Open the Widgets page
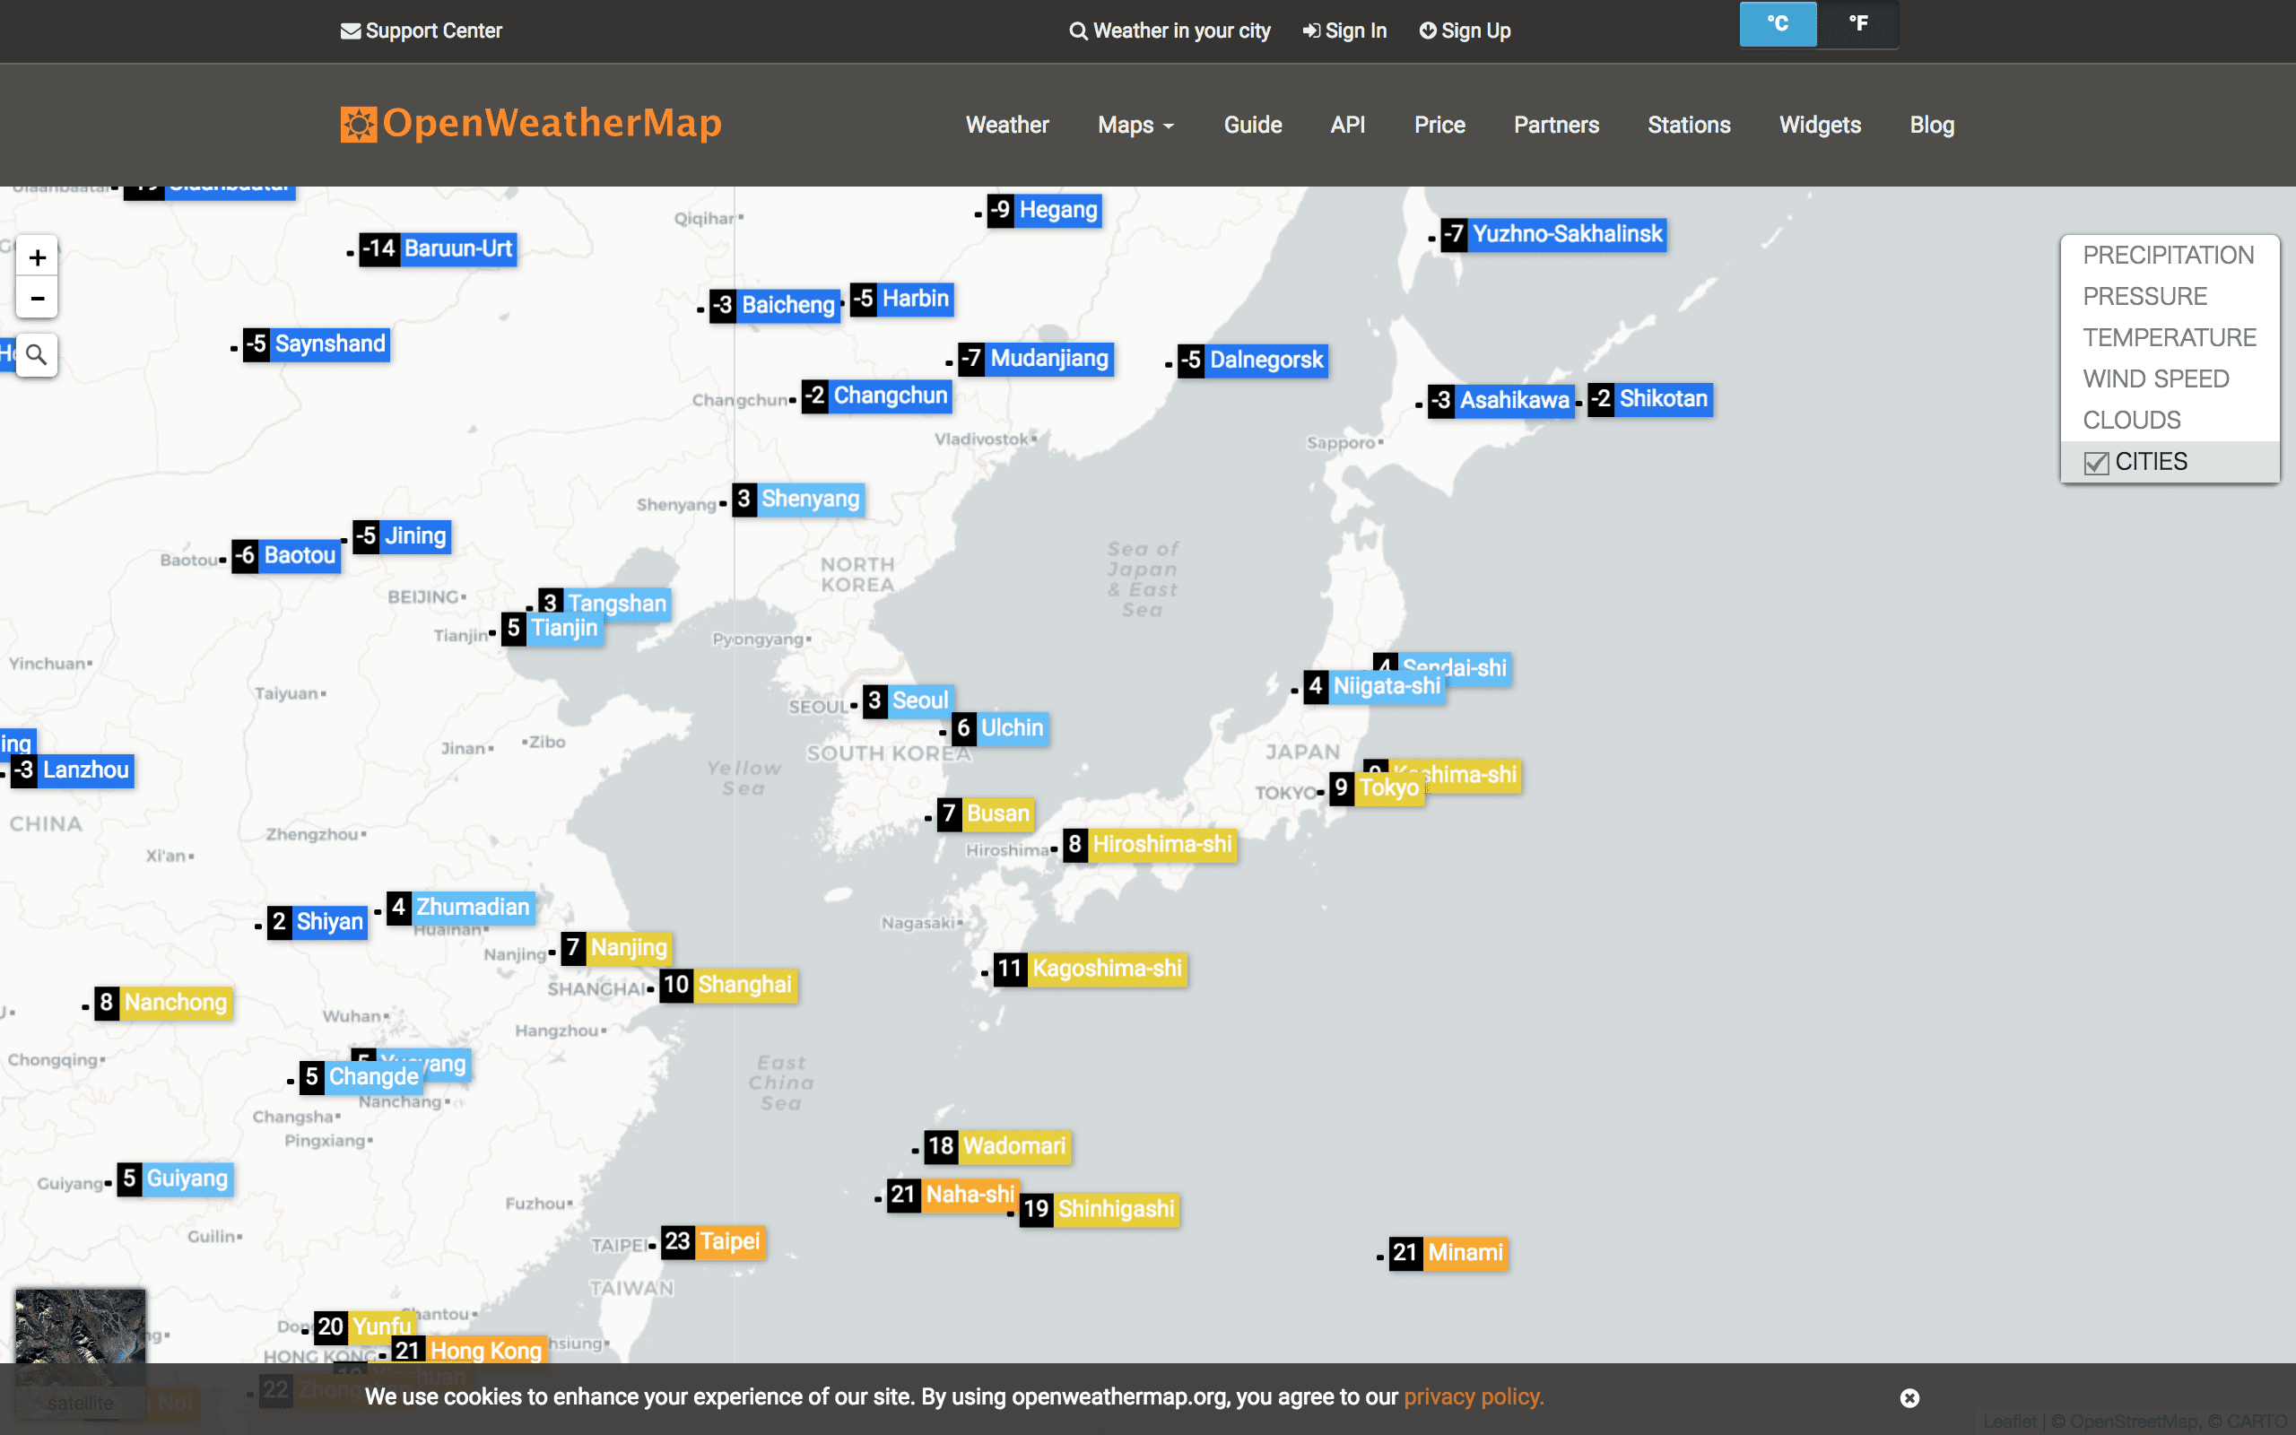 (1820, 126)
